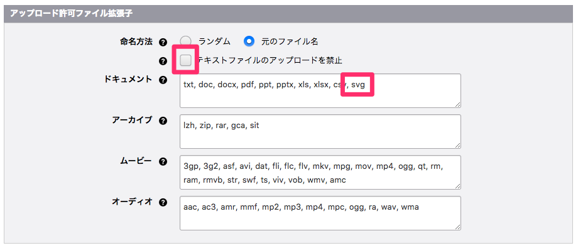578x248 pixels.
Task: Click the オーディオ label
Action: pos(132,202)
